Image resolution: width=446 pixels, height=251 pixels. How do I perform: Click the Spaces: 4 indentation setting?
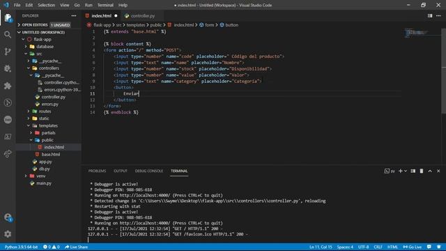pos(345,247)
